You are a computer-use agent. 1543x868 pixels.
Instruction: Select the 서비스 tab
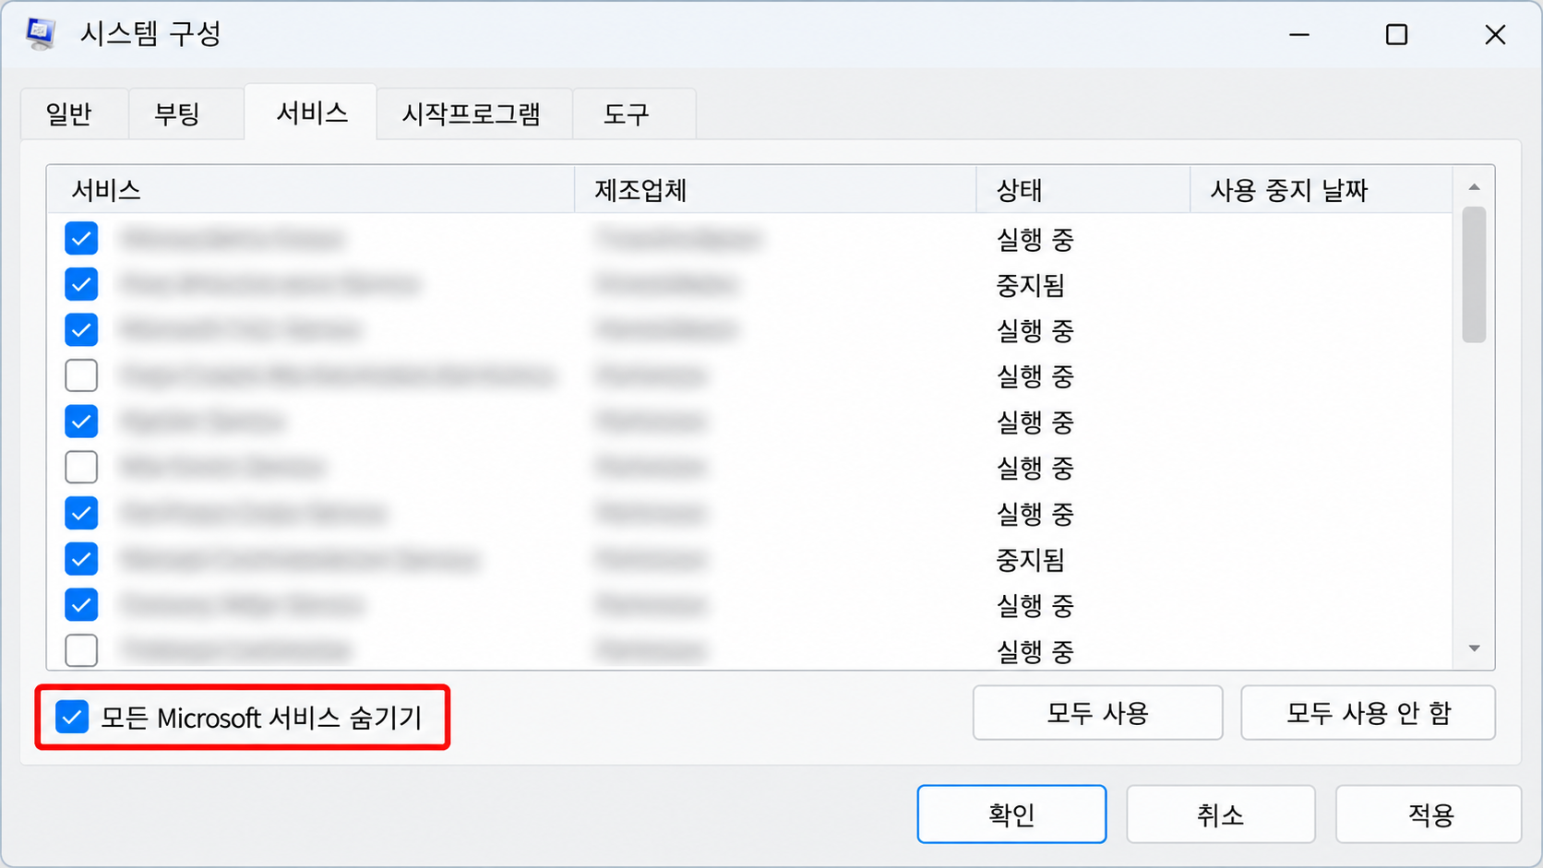click(x=311, y=113)
